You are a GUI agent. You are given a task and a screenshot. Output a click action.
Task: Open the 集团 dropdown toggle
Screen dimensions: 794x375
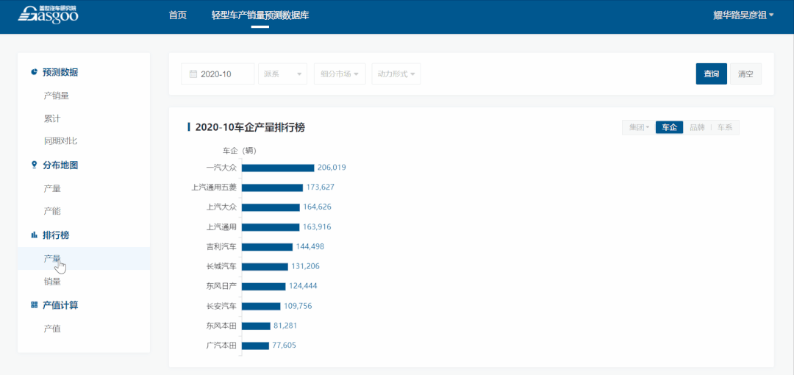coord(639,128)
